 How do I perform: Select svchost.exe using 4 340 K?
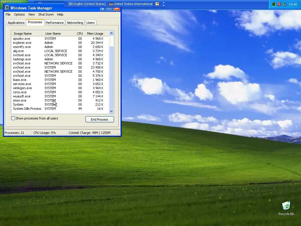point(60,55)
